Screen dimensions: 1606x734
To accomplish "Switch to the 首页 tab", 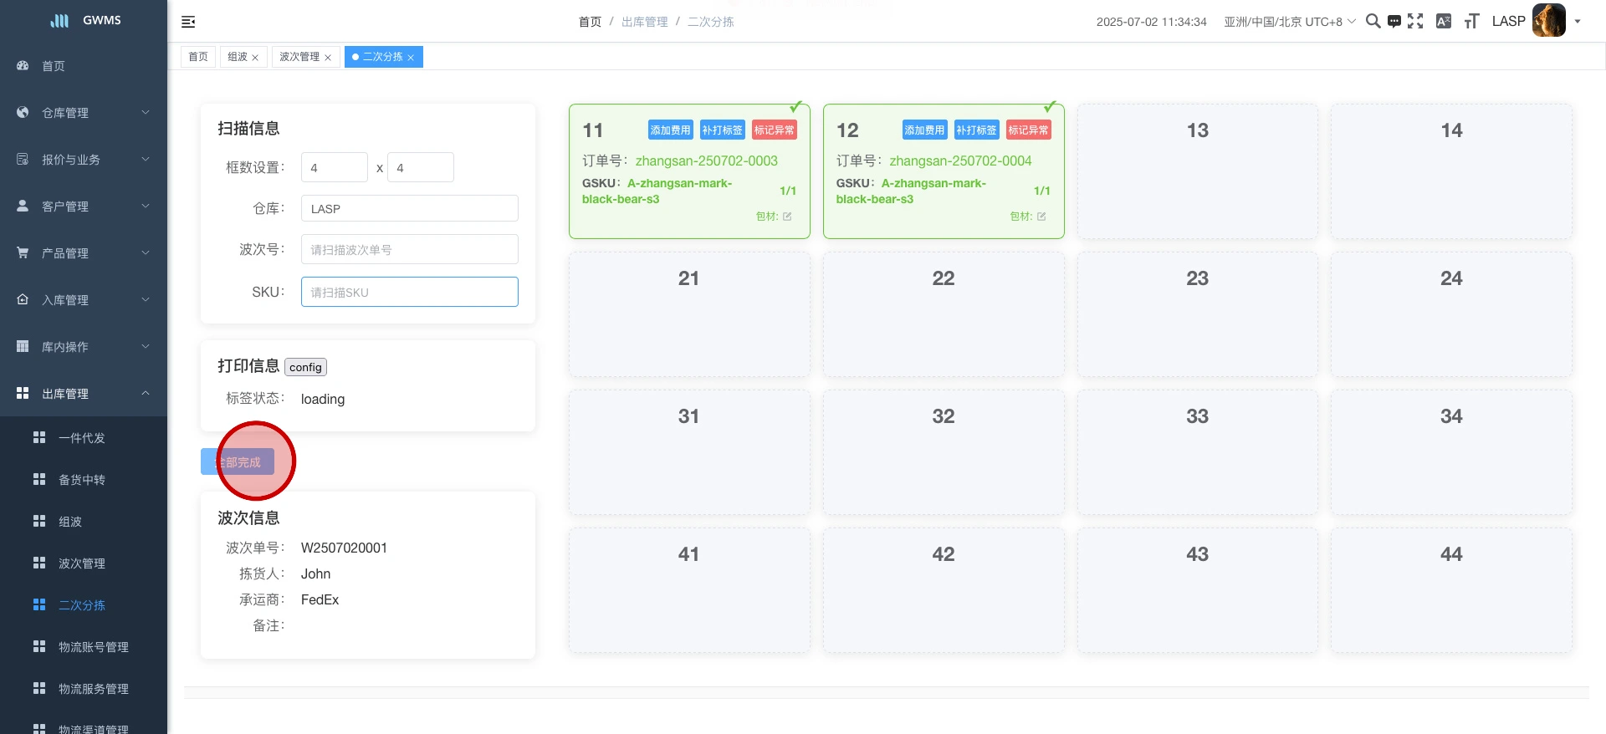I will tap(198, 57).
